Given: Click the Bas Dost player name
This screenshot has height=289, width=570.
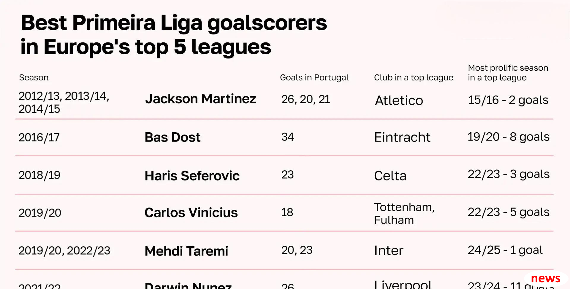Looking at the screenshot, I should point(172,137).
